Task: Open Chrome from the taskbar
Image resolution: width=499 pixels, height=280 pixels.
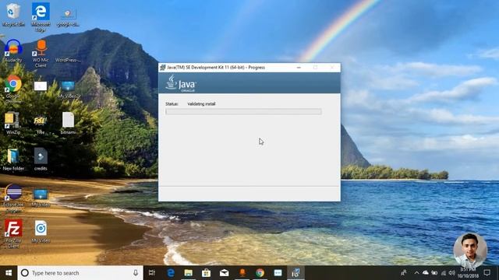Action: [x=260, y=273]
